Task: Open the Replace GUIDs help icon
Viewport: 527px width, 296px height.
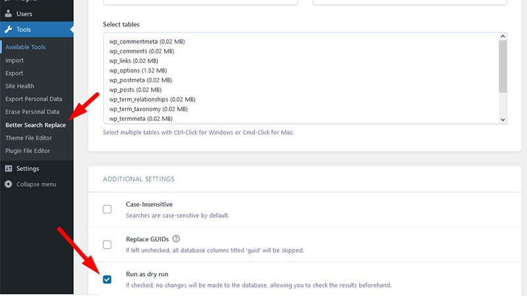Action: click(176, 239)
